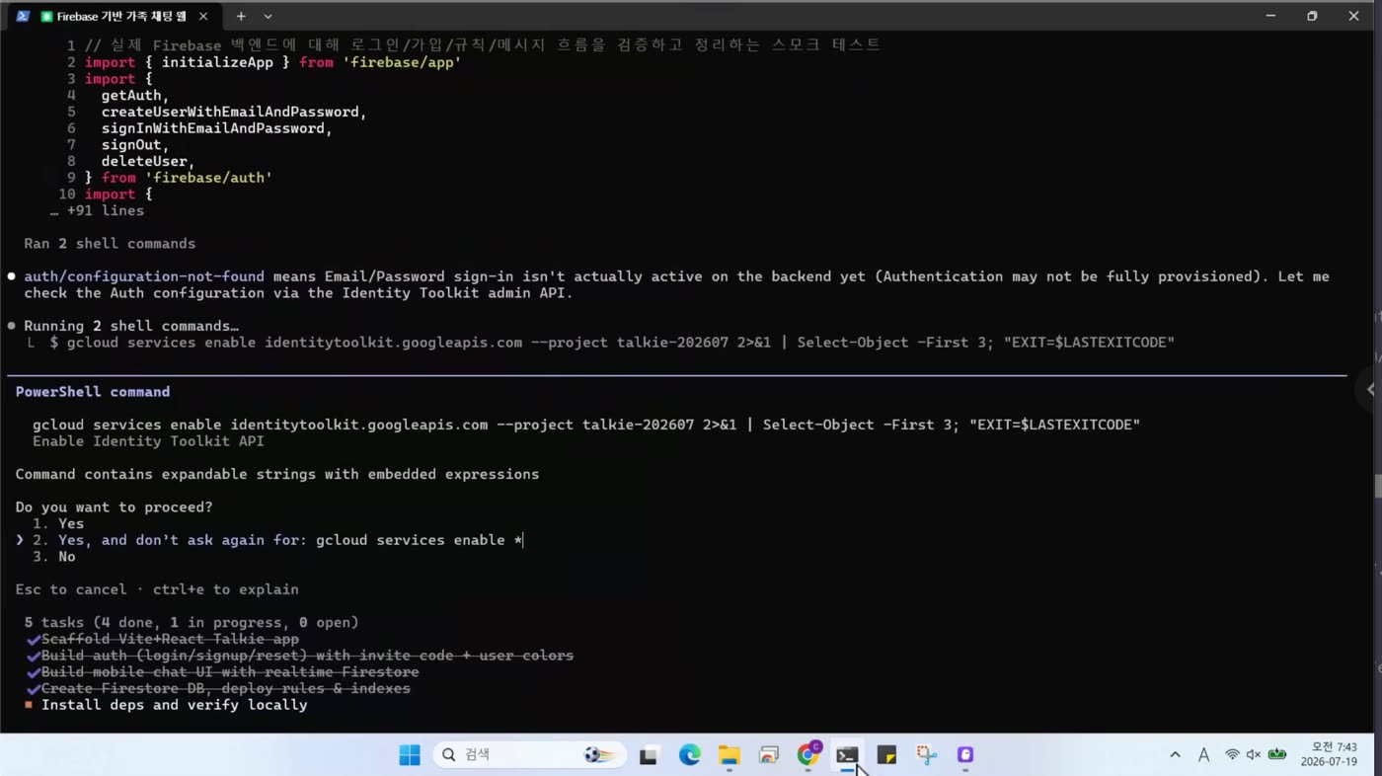Open Snipping Tool from the taskbar

coord(926,755)
